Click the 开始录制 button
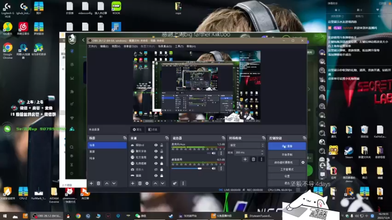The width and height of the screenshot is (392, 220). (287, 154)
